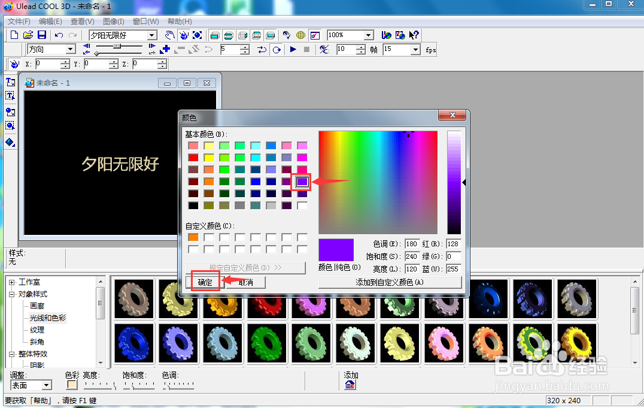Image resolution: width=644 pixels, height=408 pixels.
Task: Open the 表面 adjust dropdown
Action: 47,385
